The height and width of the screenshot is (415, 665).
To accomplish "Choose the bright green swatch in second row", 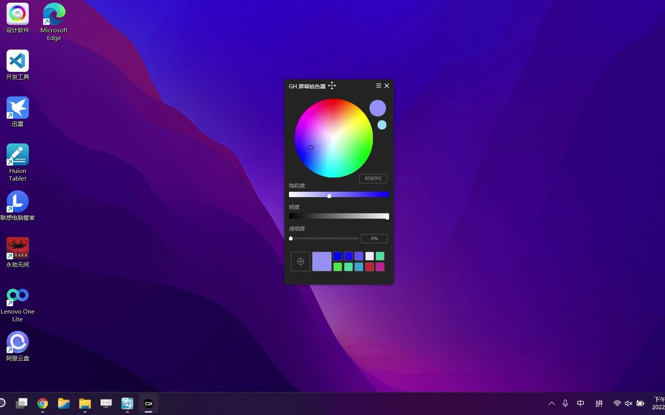I will coord(338,267).
